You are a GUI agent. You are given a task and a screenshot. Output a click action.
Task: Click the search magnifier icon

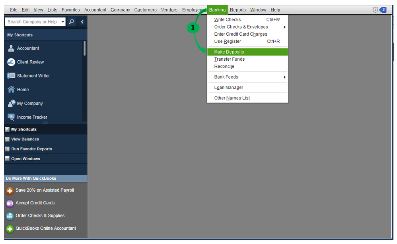(72, 22)
